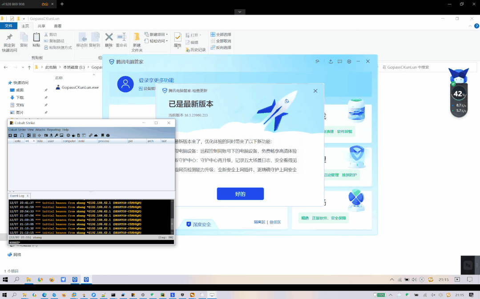This screenshot has width=480, height=299.
Task: Toggle the quick access toolbar checkmark in Explorer
Action: click(12, 19)
